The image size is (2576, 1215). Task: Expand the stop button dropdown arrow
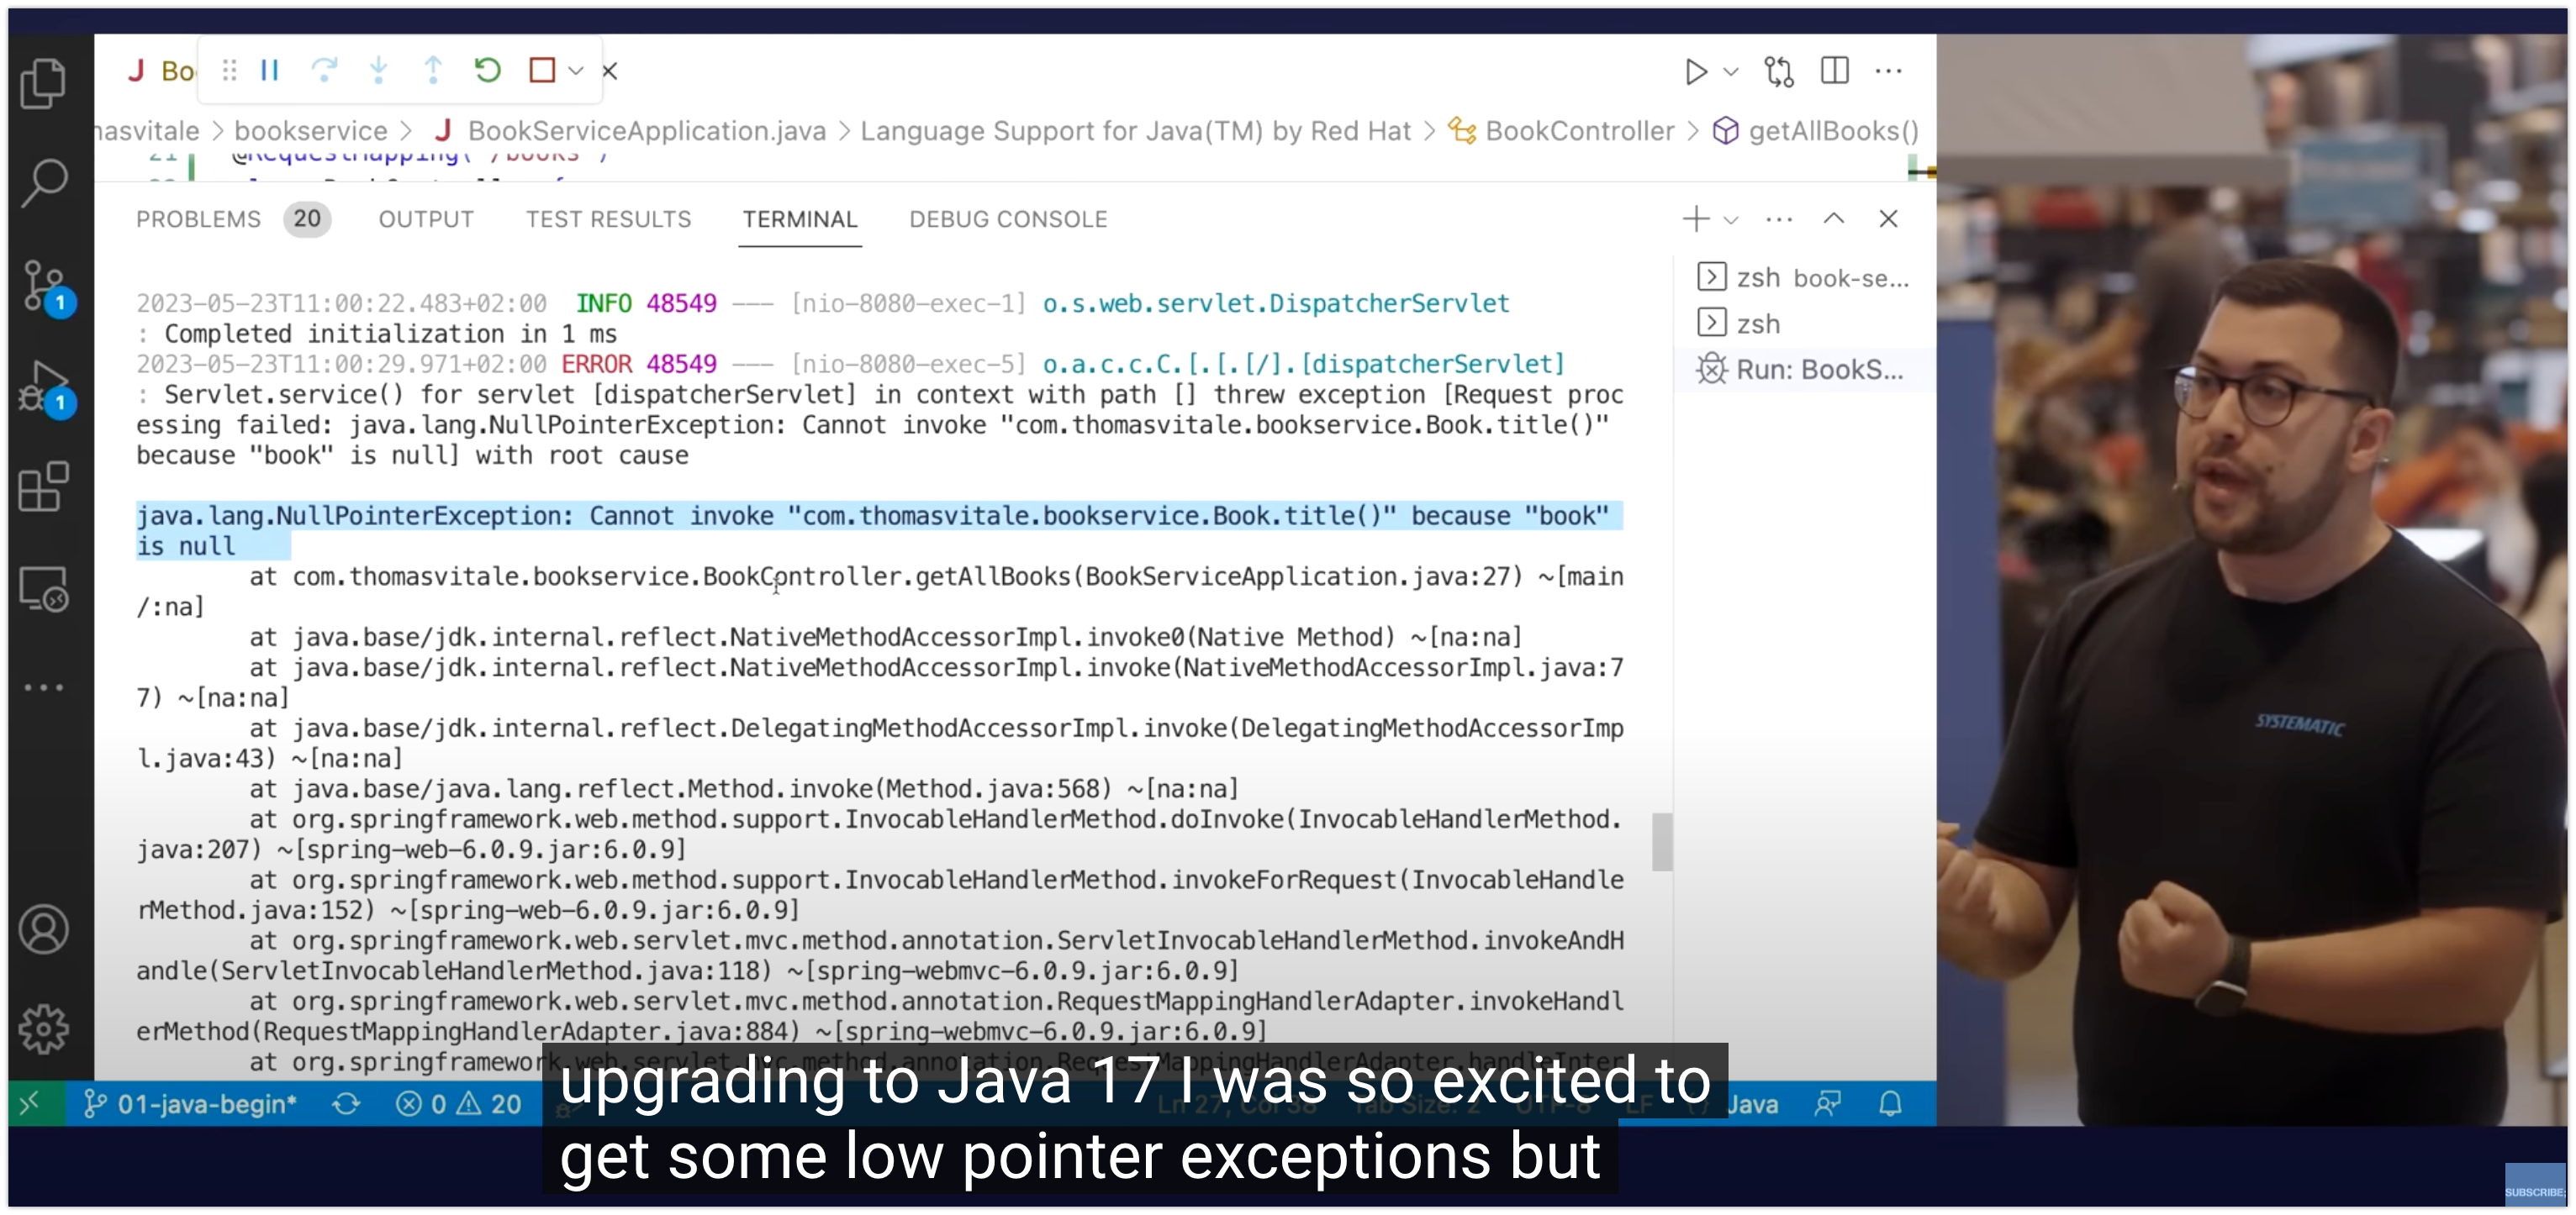tap(576, 71)
